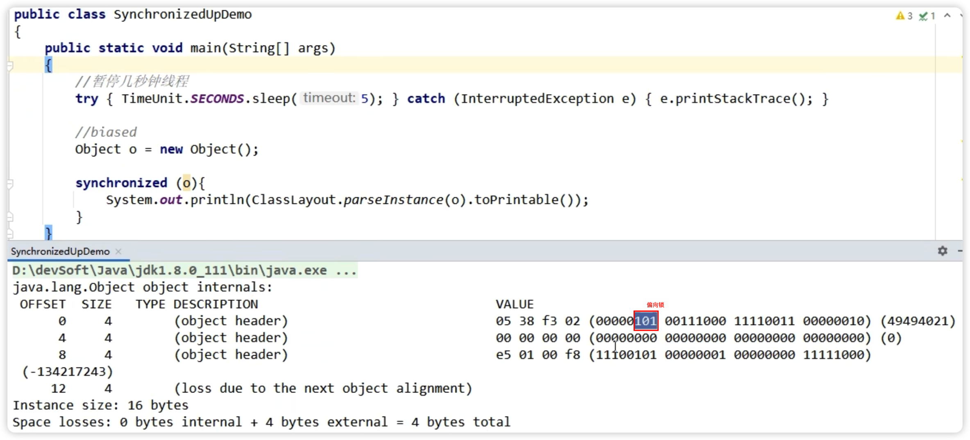Viewport: 970px width, 440px height.
Task: Click the toPrintable method call
Action: (517, 200)
